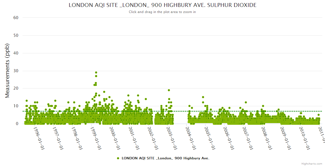Click the 30 label on the y-axis
This screenshot has width=325, height=166.
[x=16, y=71]
